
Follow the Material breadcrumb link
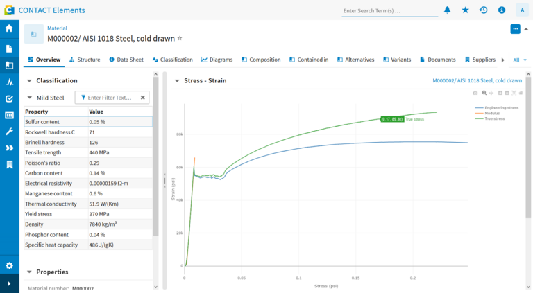pos(57,28)
